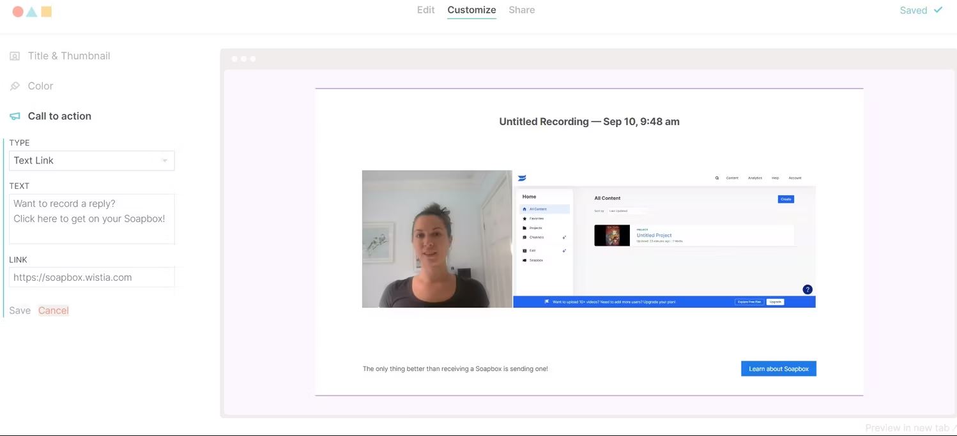Save the call to action settings

20,310
